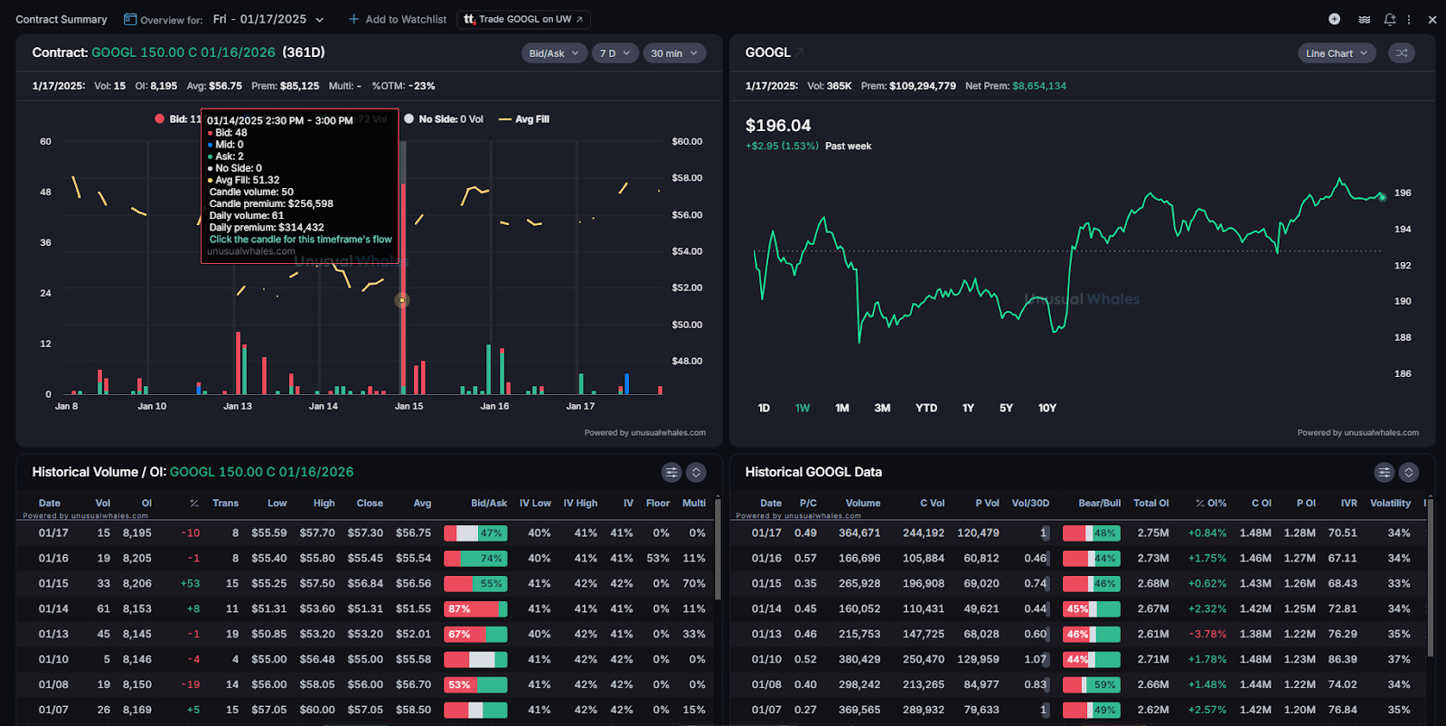Open the GOOGL 150.00 C 01/16/2026 contract link in header
This screenshot has height=726, width=1446.
[183, 52]
